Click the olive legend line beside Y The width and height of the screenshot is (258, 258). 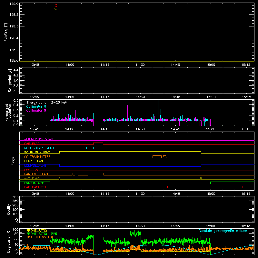coord(38,11)
